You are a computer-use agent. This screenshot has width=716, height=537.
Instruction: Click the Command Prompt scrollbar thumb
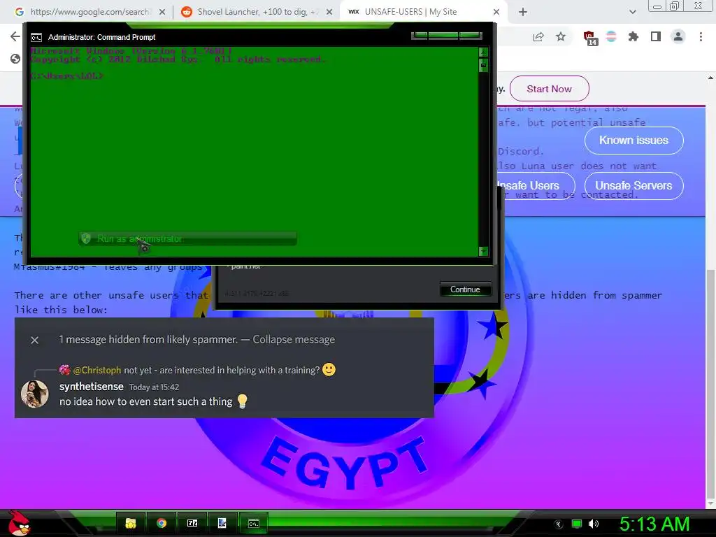click(483, 65)
